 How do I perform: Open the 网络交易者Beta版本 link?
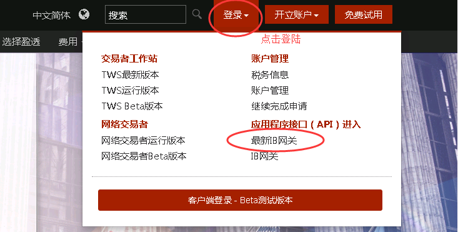[x=144, y=156]
